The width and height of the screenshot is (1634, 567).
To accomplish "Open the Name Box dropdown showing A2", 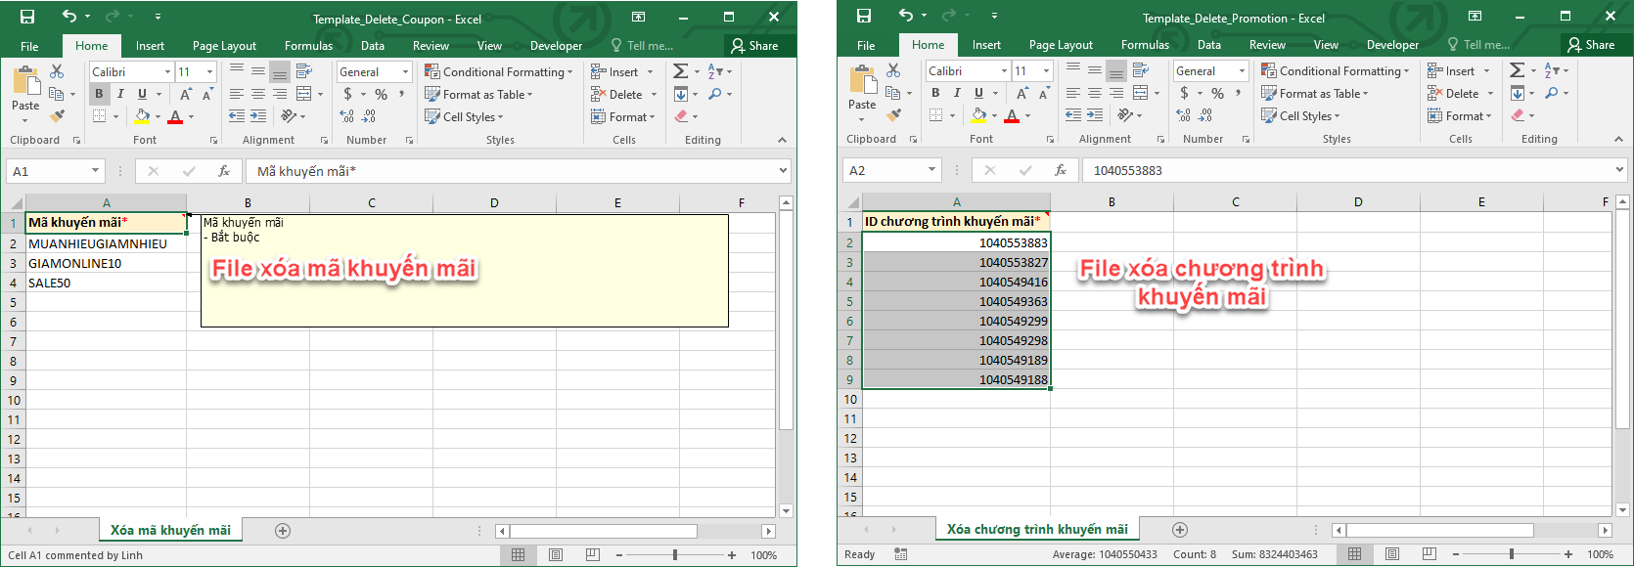I will pos(931,170).
